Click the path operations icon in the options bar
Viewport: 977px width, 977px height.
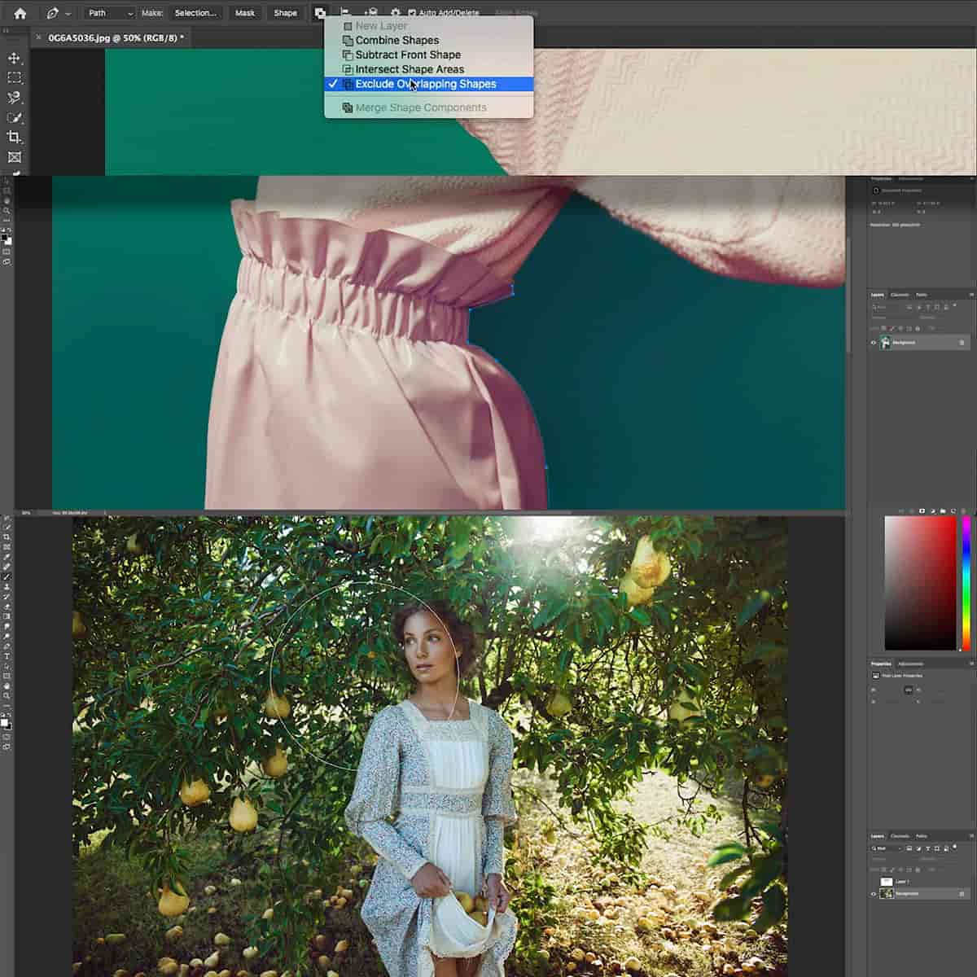click(321, 13)
